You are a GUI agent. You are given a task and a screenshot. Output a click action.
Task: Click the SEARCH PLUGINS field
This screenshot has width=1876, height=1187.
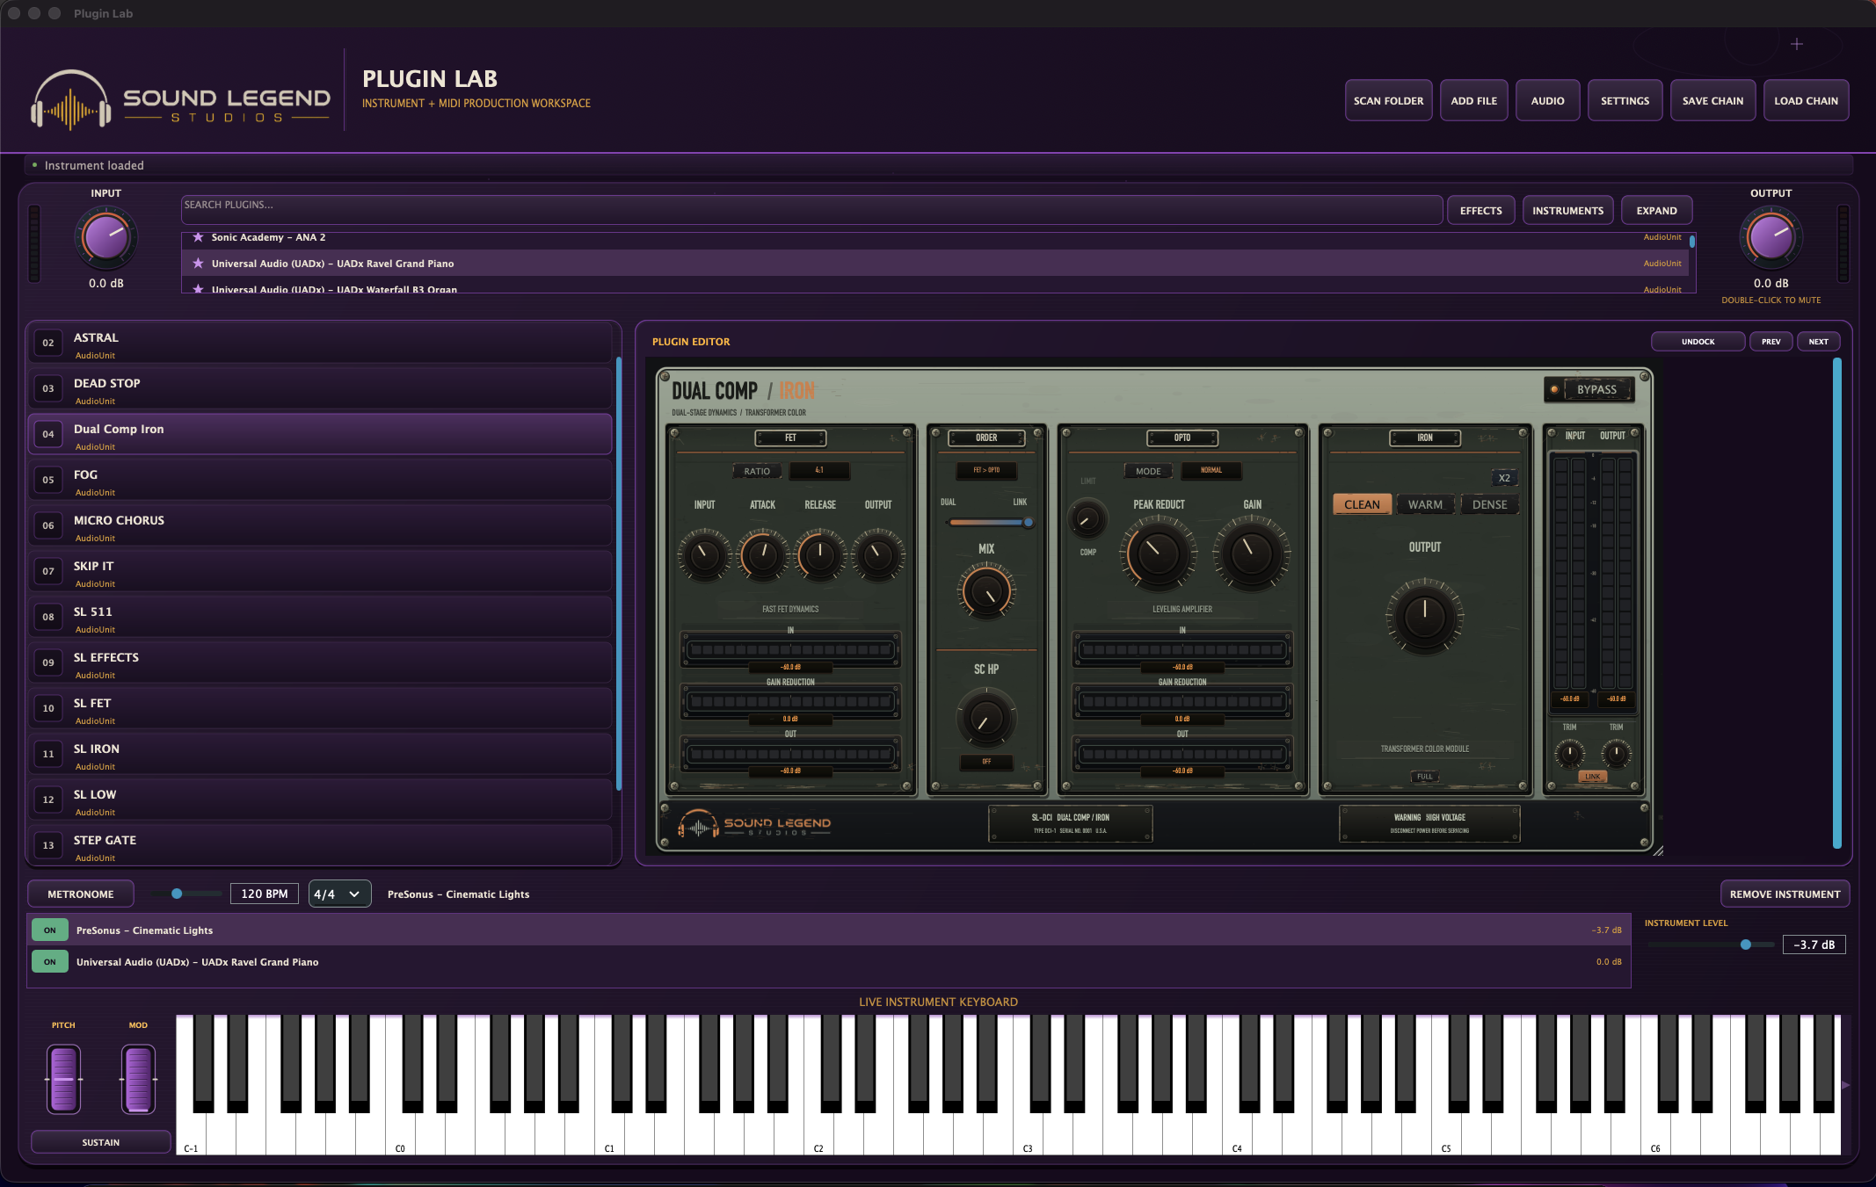click(x=811, y=210)
